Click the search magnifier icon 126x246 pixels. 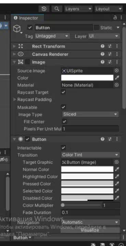pos(56,9)
